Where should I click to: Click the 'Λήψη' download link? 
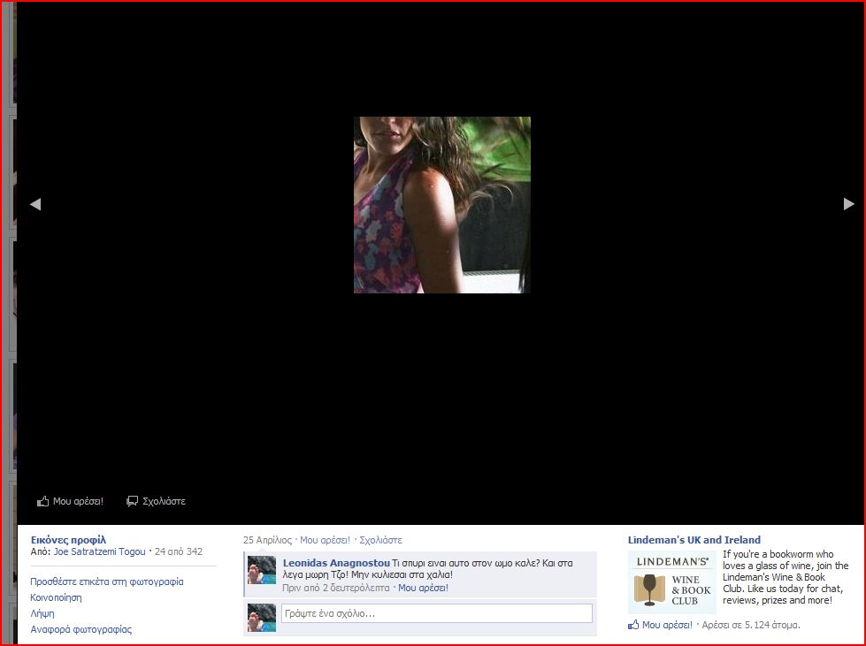(x=42, y=613)
